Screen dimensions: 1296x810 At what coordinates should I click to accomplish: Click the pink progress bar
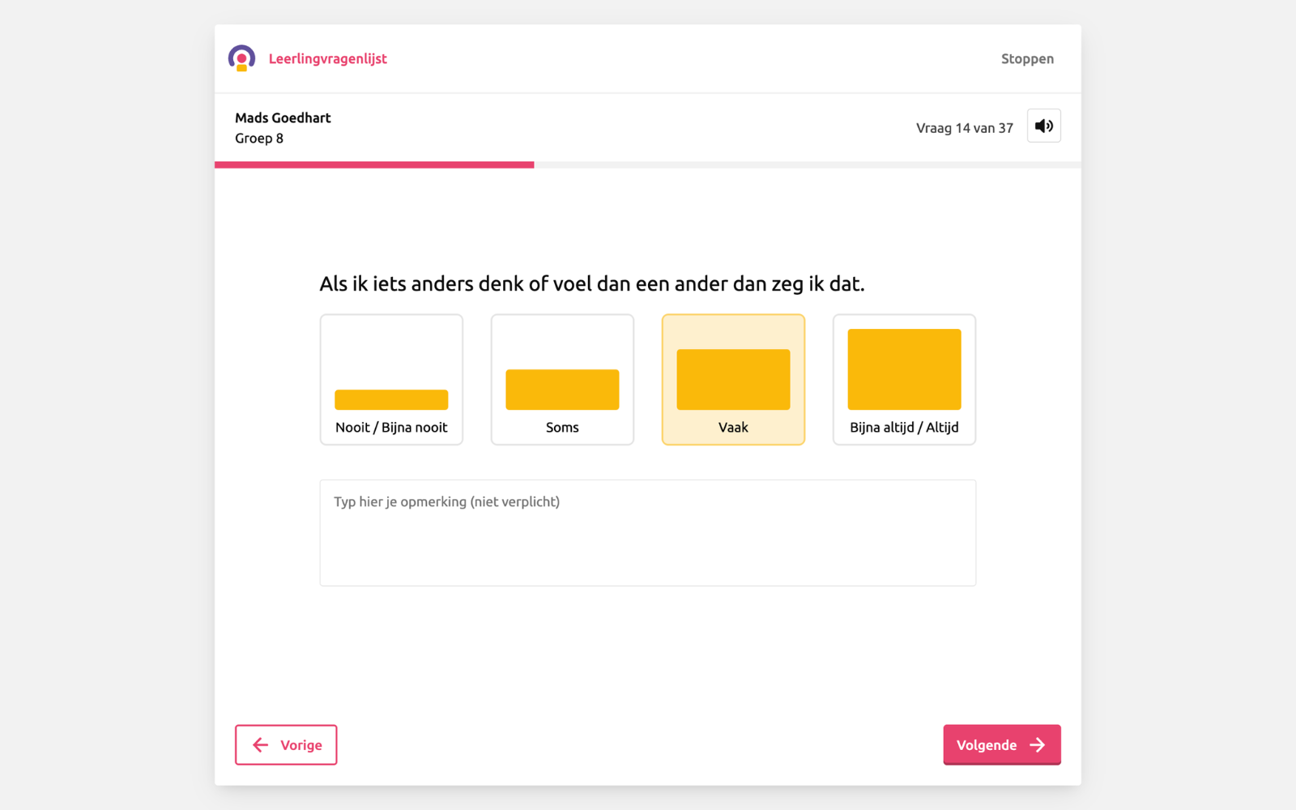tap(373, 164)
